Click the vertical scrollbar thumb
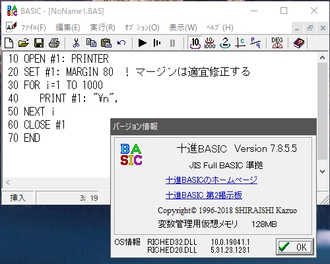Image resolution: width=330 pixels, height=264 pixels. [323, 112]
